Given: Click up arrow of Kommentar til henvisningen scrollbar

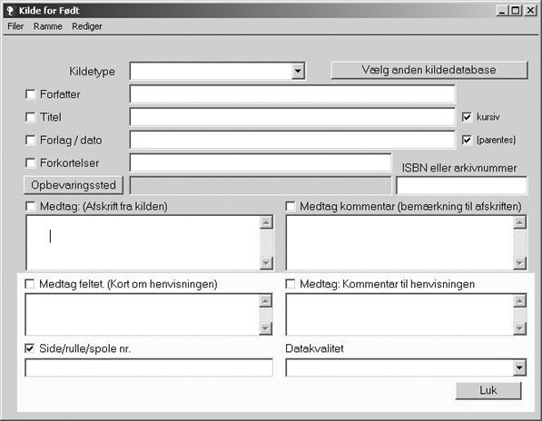Looking at the screenshot, I should pyautogui.click(x=519, y=301).
